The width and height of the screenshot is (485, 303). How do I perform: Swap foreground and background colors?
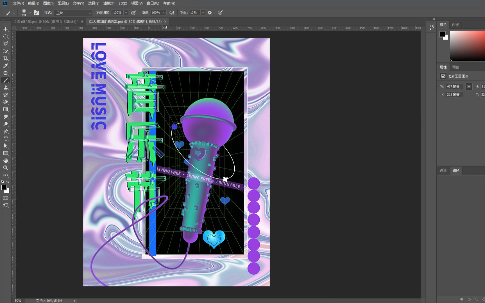point(8,182)
